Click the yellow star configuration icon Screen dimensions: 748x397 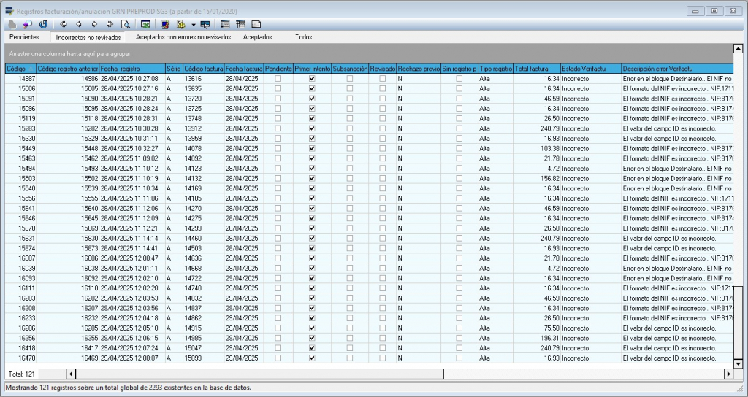coord(181,24)
